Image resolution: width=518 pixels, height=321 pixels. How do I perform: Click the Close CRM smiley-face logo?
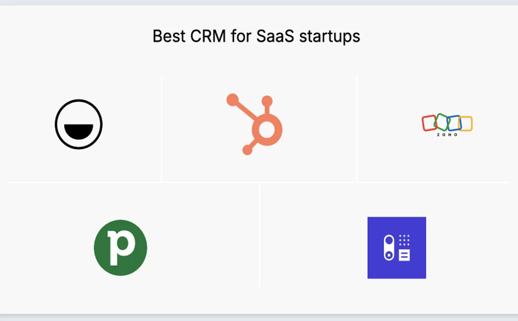(79, 124)
